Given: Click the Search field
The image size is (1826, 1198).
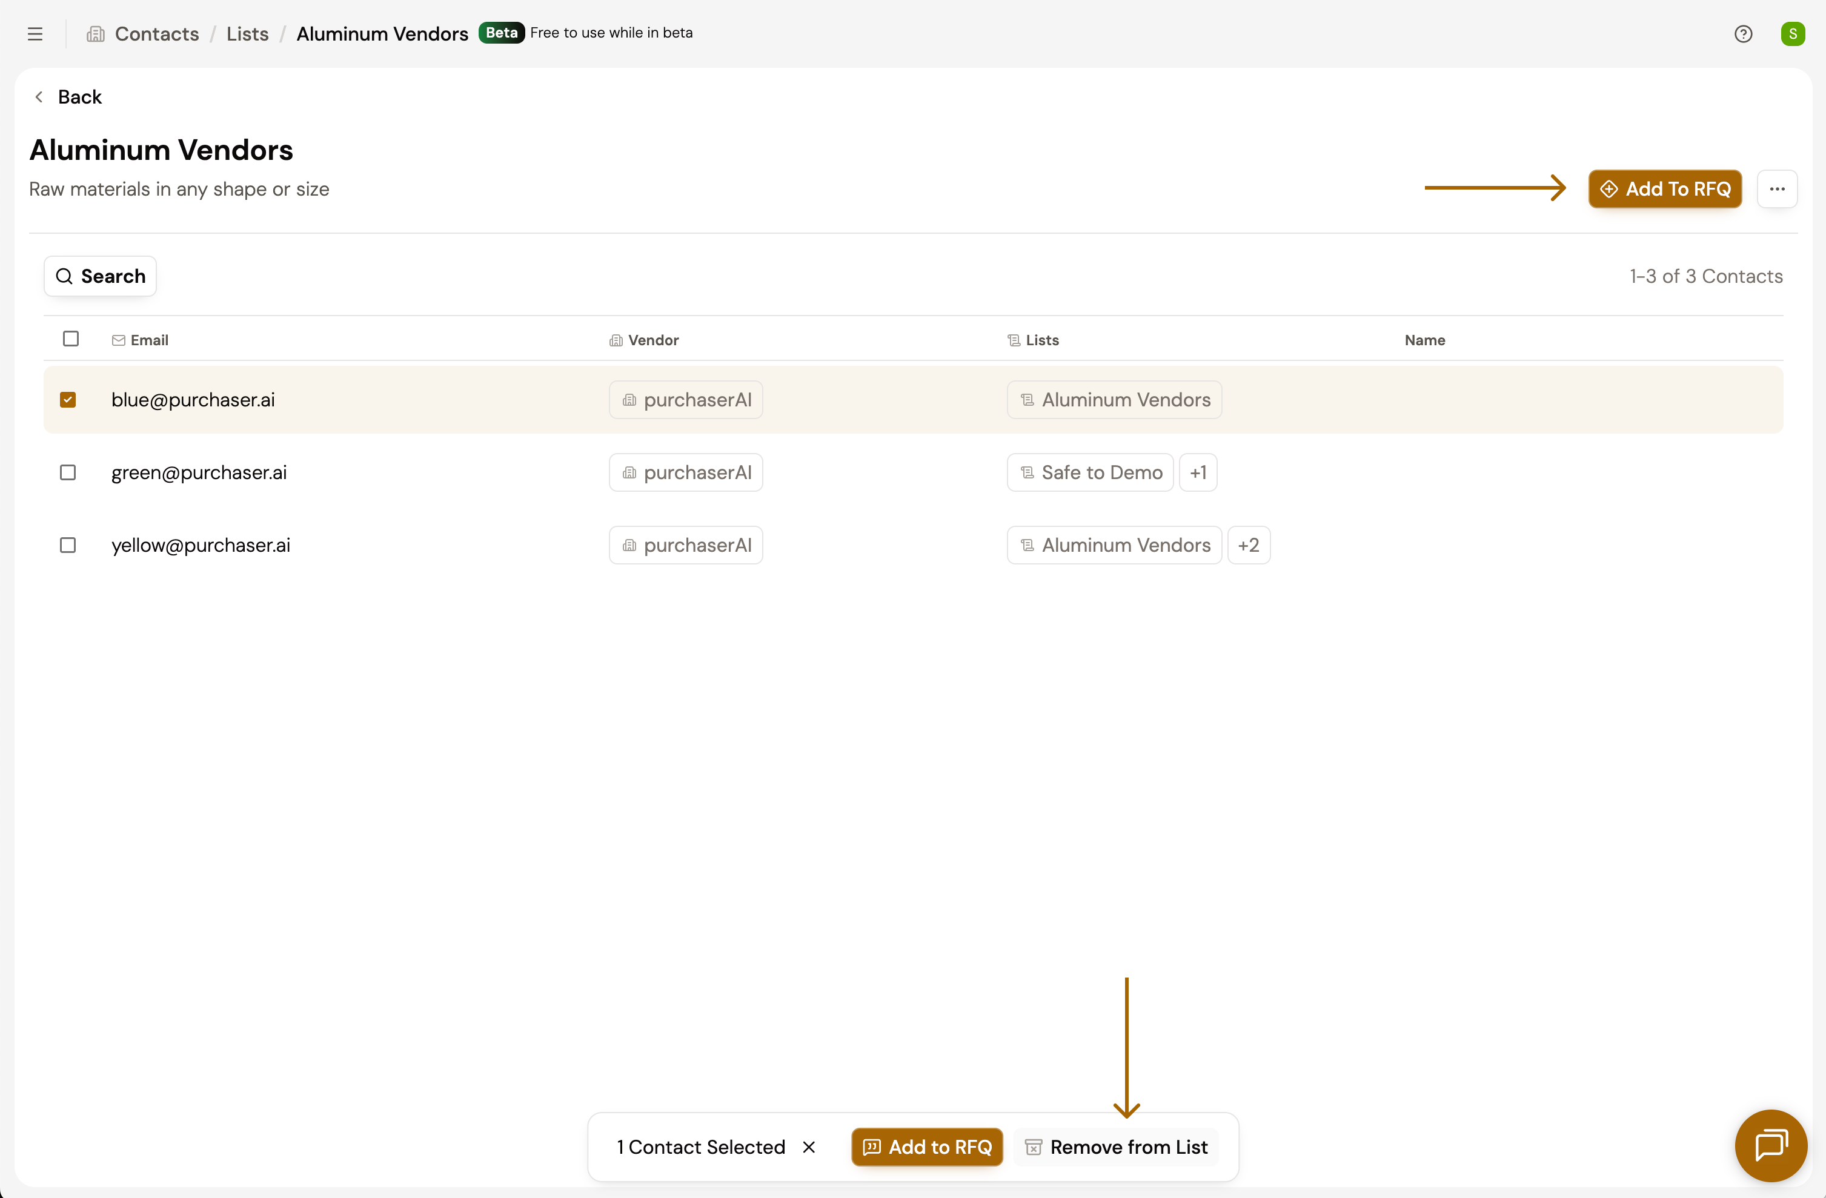Looking at the screenshot, I should 101,276.
